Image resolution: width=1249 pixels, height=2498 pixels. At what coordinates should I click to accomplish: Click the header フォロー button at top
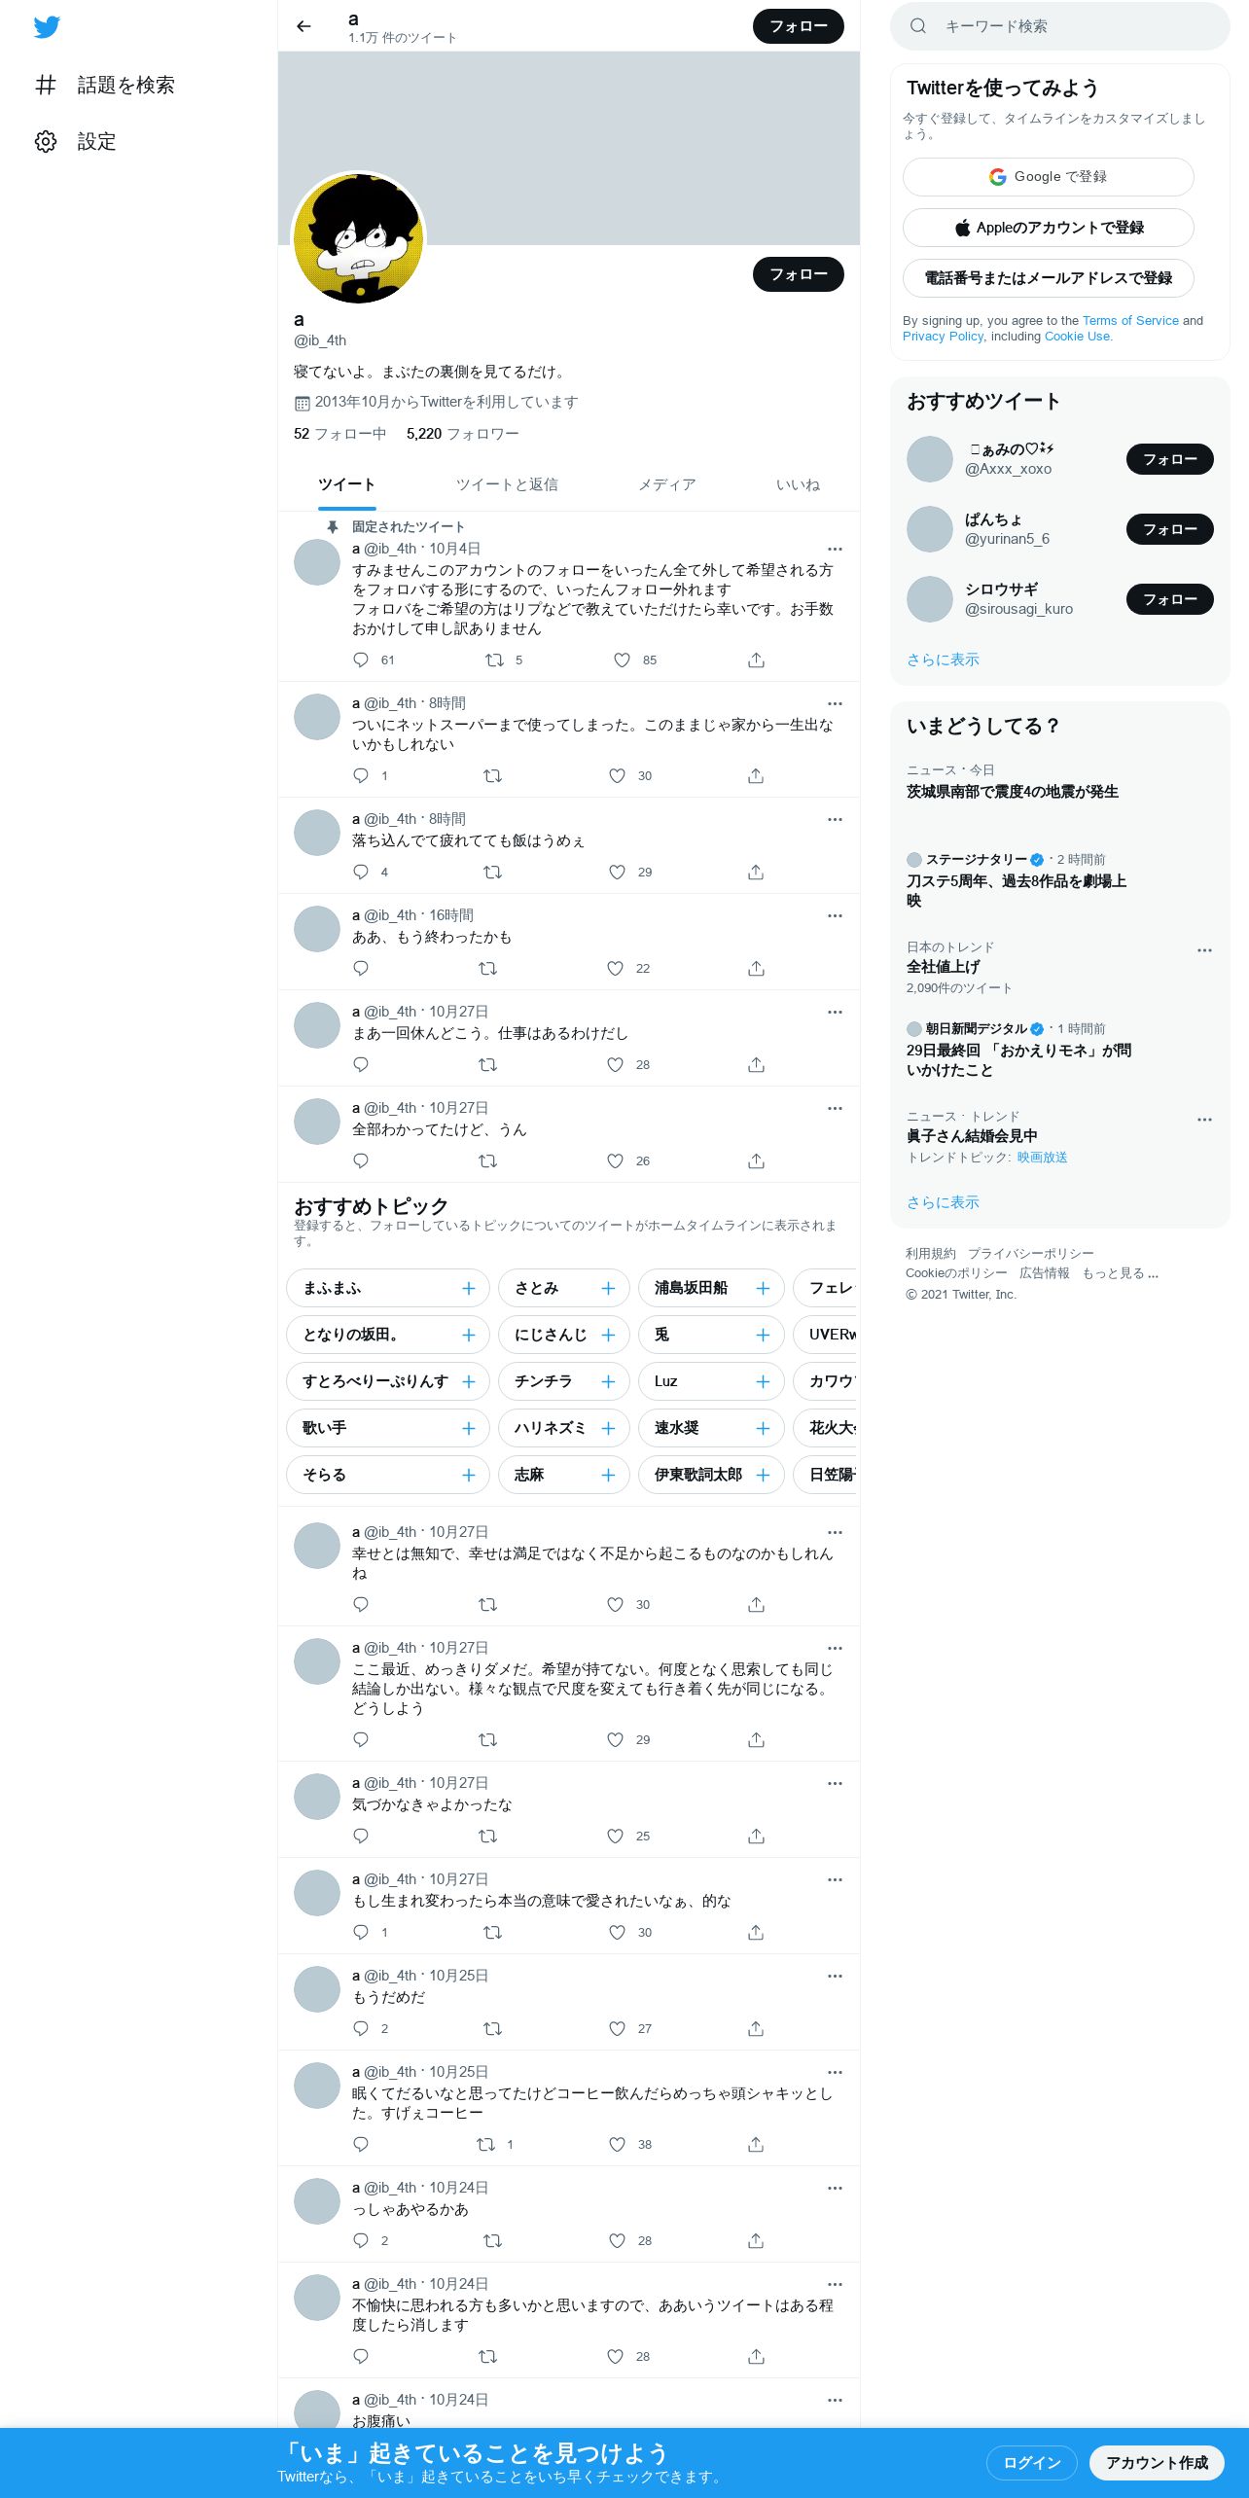(799, 26)
